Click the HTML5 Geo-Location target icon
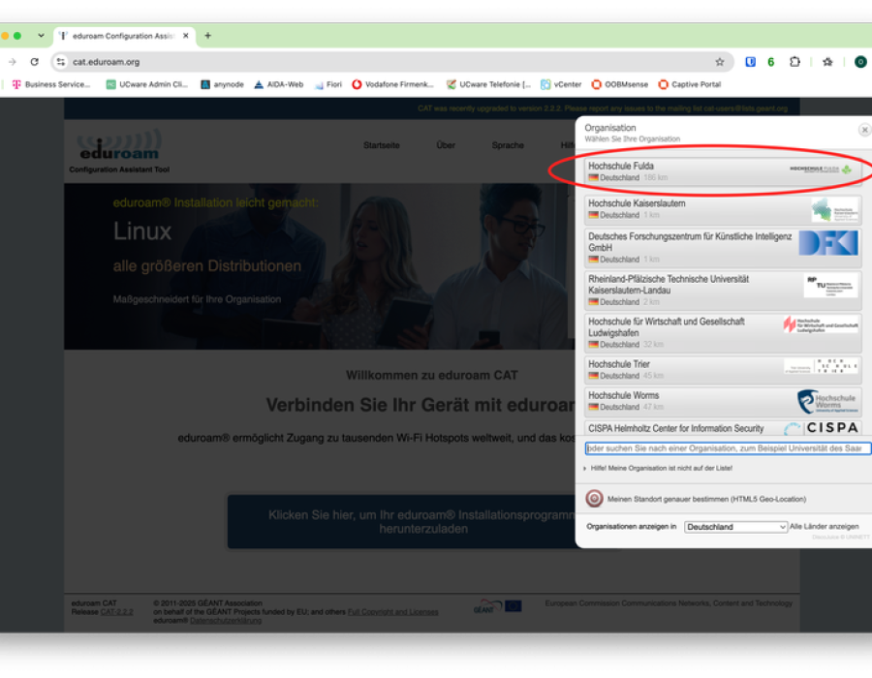Viewport: 872px width, 678px height. pyautogui.click(x=594, y=499)
